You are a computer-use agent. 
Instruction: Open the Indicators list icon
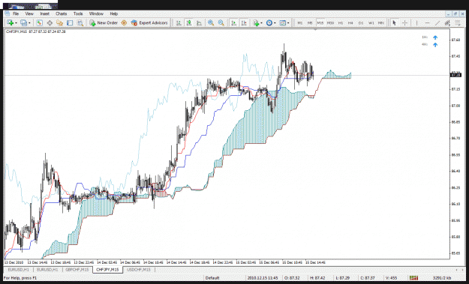coord(256,22)
